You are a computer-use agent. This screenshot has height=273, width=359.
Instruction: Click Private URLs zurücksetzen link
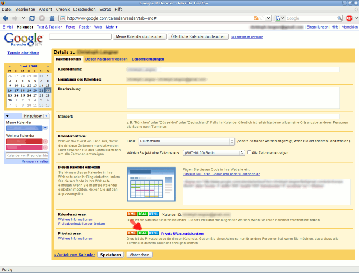(x=182, y=234)
